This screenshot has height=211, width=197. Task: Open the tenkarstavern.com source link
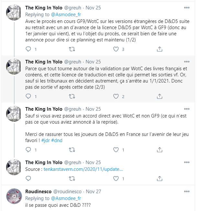83,169
